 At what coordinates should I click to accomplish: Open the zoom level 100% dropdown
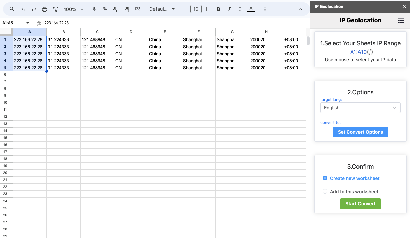tap(74, 9)
